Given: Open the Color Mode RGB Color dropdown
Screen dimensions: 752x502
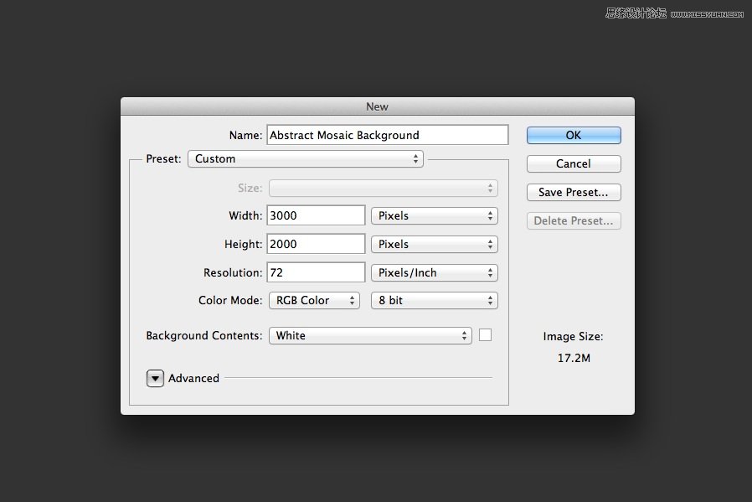Looking at the screenshot, I should [313, 300].
